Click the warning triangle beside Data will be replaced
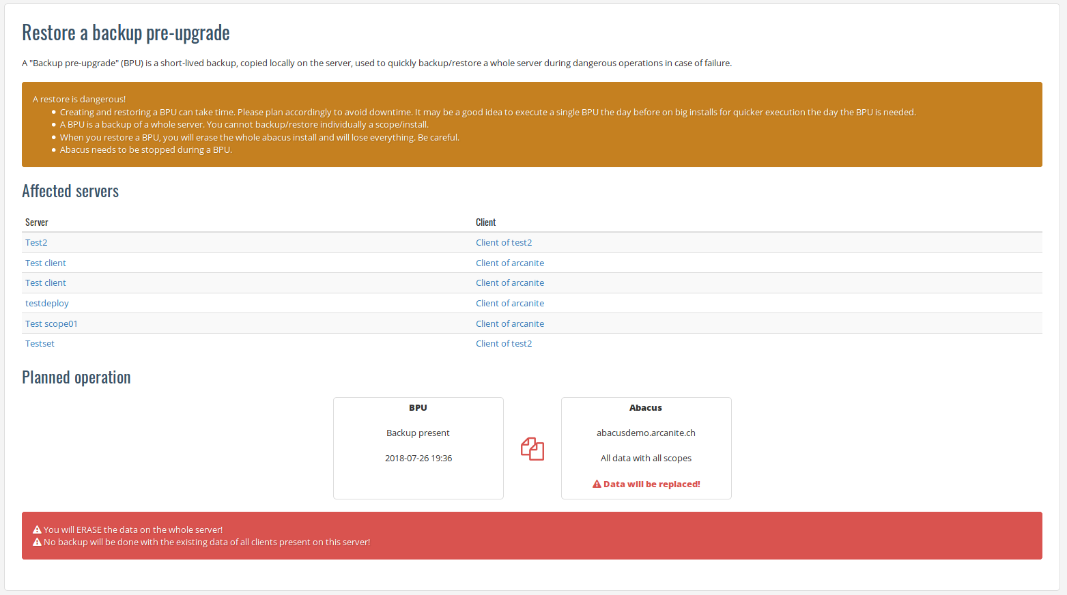Viewport: 1067px width, 595px height. (x=597, y=484)
